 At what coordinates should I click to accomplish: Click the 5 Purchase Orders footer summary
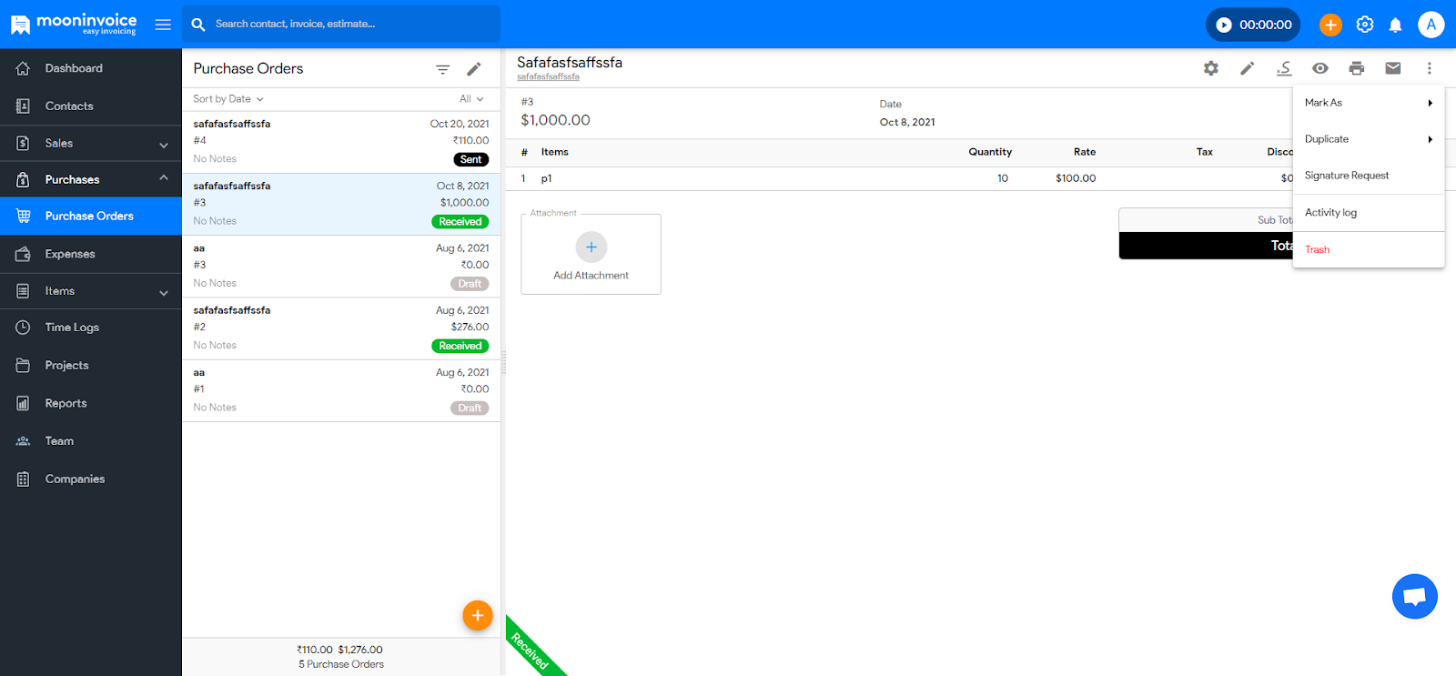[341, 664]
